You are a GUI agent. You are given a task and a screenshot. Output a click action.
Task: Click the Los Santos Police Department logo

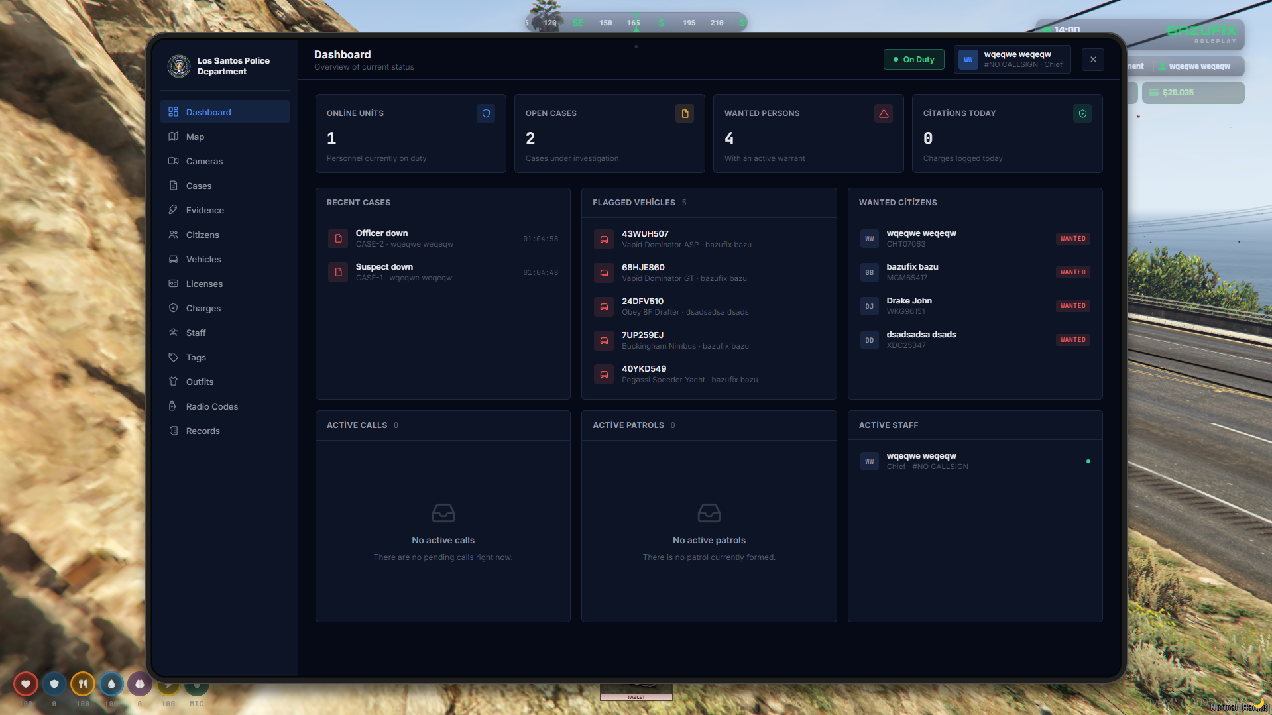pos(179,66)
